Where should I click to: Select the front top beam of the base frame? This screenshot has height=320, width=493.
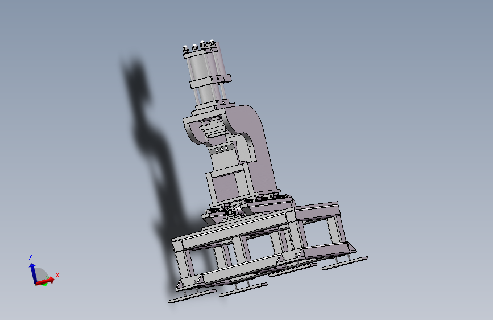tap(234, 230)
